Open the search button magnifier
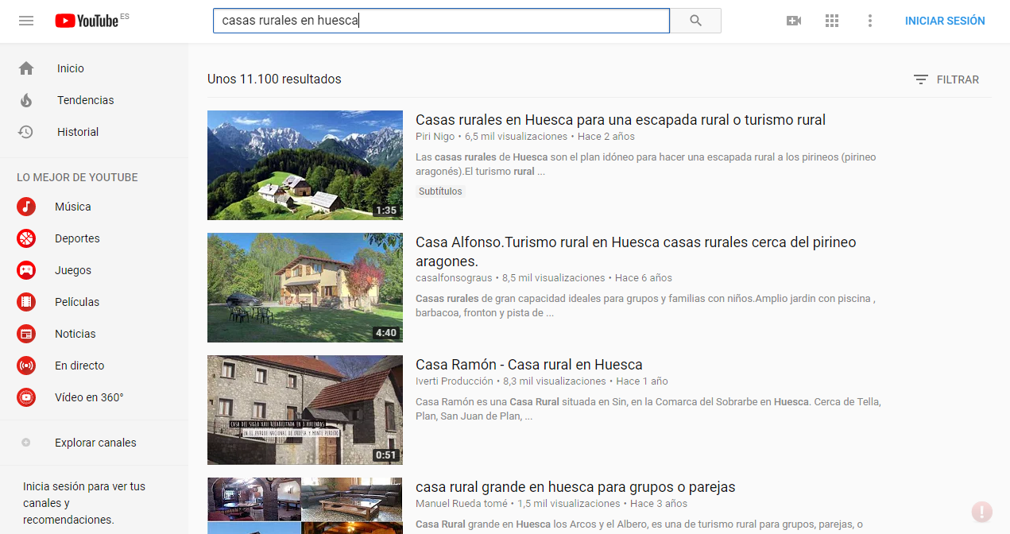Viewport: 1010px width, 534px height. [x=695, y=21]
